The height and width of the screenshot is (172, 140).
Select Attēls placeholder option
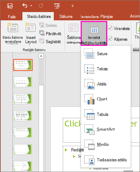point(106,84)
